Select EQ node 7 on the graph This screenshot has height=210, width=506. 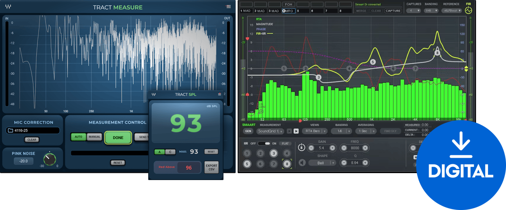(415, 68)
